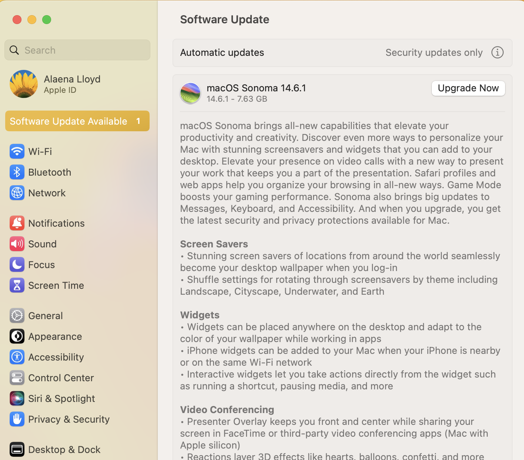Click the Upgrade Now button
The height and width of the screenshot is (460, 524).
468,88
